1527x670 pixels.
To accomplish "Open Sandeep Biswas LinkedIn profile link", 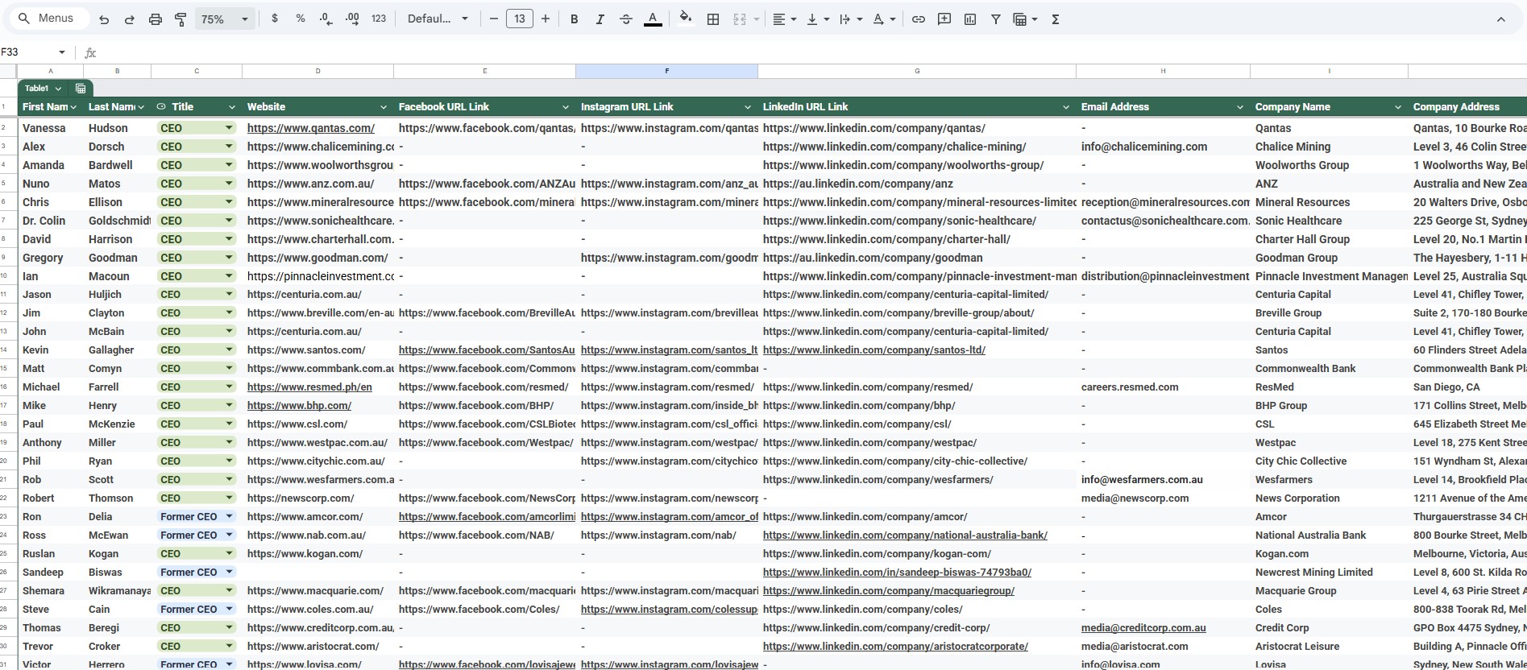I will click(897, 573).
